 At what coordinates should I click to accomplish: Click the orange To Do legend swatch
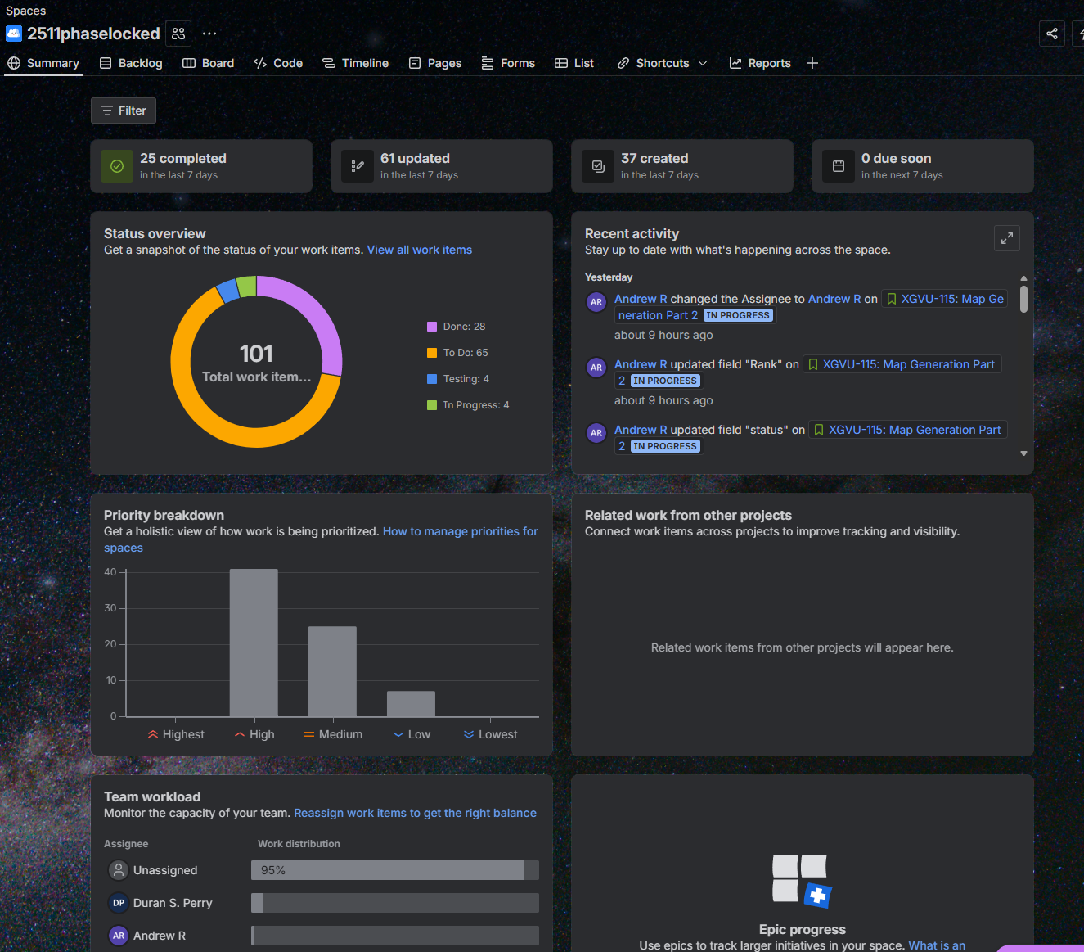(432, 353)
